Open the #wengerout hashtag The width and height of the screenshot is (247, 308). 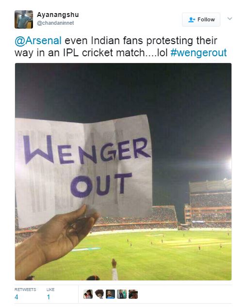(x=198, y=53)
